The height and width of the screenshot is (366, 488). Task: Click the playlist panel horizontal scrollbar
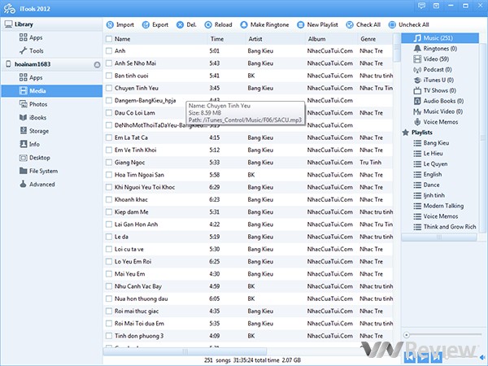(x=439, y=237)
